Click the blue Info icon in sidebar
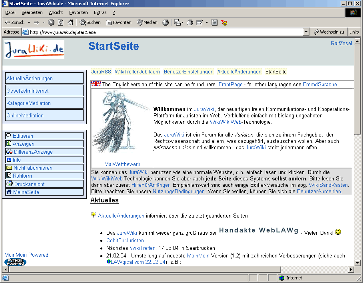 click(9, 160)
